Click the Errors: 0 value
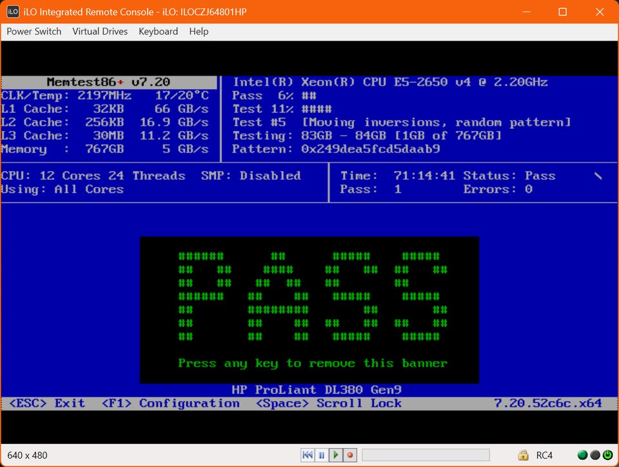The width and height of the screenshot is (619, 467). click(498, 190)
